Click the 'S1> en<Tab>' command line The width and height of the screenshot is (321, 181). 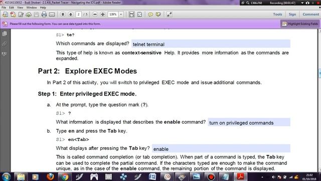72,140
